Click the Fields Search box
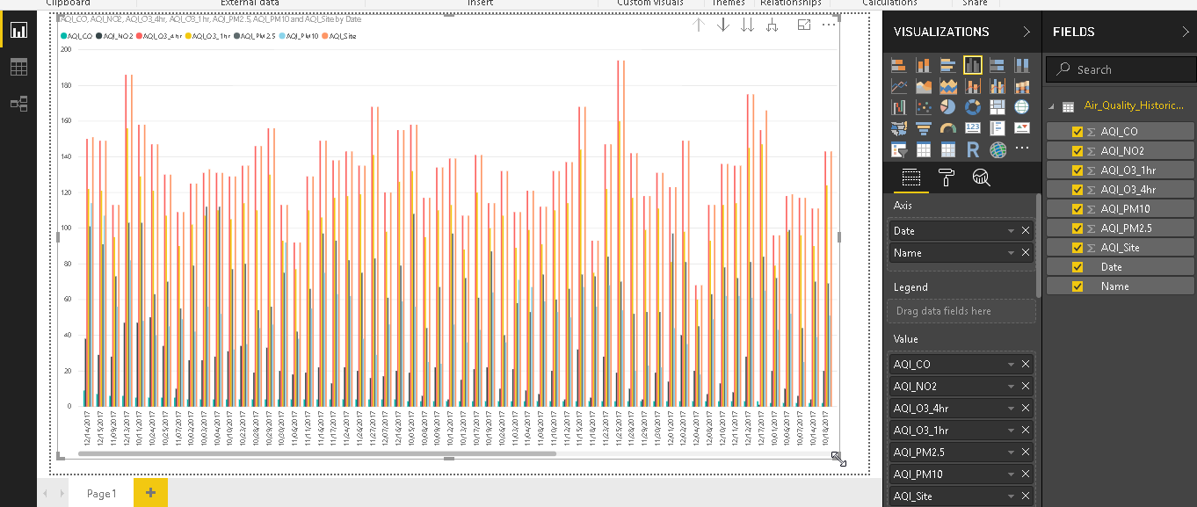Image resolution: width=1197 pixels, height=507 pixels. tap(1121, 69)
